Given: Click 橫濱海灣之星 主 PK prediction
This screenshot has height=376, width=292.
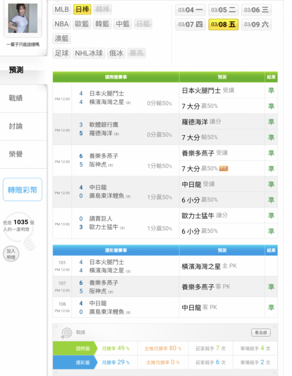Looking at the screenshot, I should 209,266.
